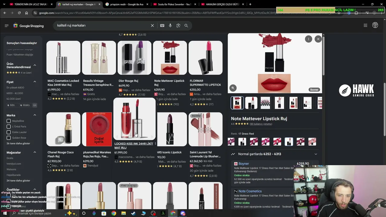Check the L'Oréal Paris brand filter
Image resolution: width=386 pixels, height=217 pixels.
pos(9,127)
